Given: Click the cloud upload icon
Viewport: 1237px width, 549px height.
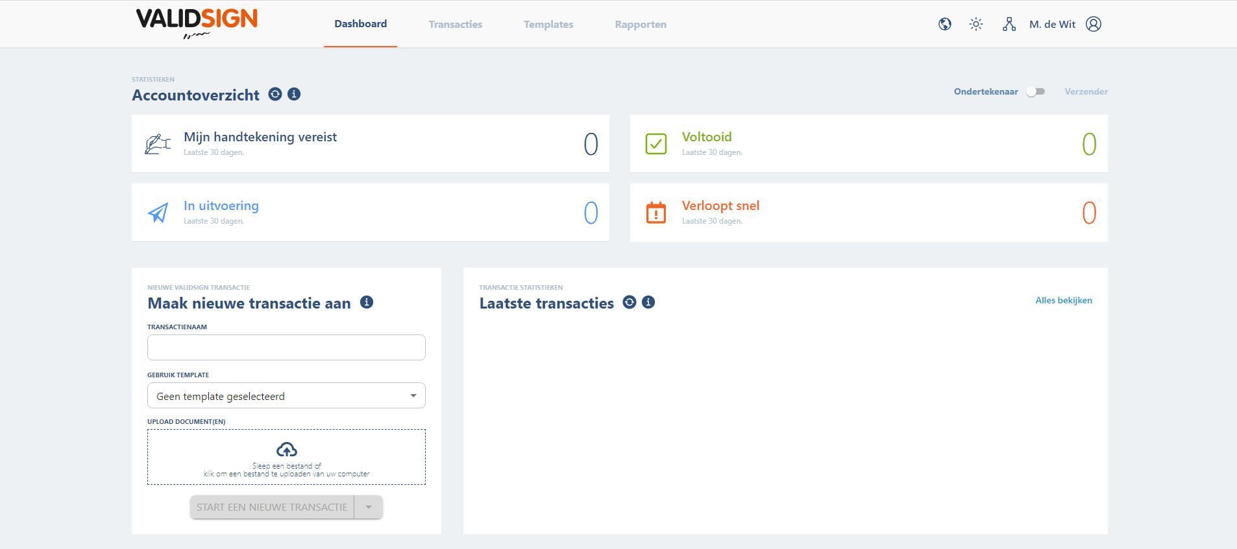Looking at the screenshot, I should pos(287,449).
